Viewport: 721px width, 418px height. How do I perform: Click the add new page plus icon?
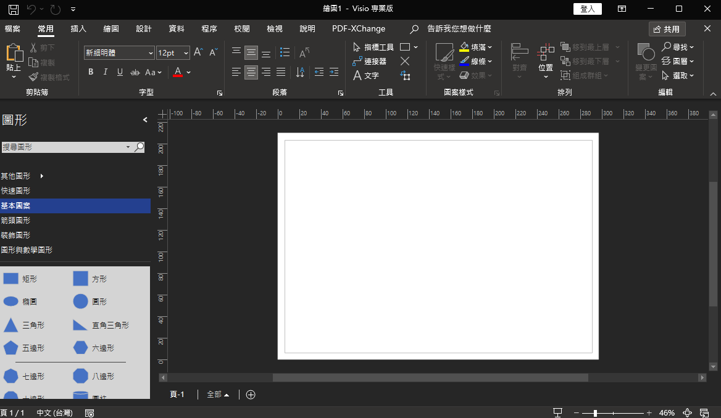(x=251, y=395)
